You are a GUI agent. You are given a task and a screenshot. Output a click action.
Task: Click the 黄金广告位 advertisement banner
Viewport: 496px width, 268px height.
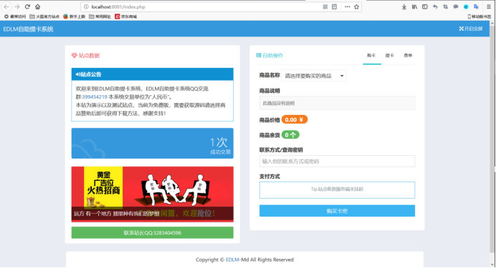point(153,194)
